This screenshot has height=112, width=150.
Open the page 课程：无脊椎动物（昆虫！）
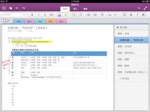click(132, 72)
